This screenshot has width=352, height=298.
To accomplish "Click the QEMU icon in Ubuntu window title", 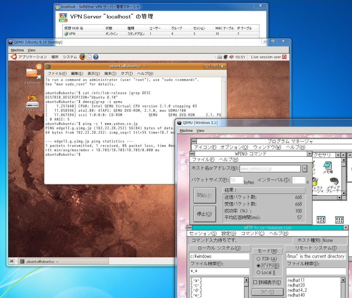I will click(x=10, y=42).
